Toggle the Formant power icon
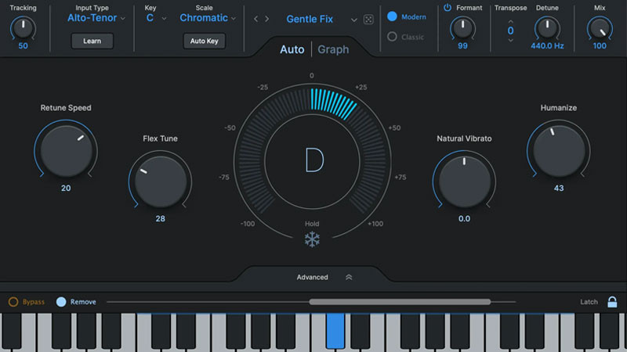627x352 pixels. click(448, 8)
